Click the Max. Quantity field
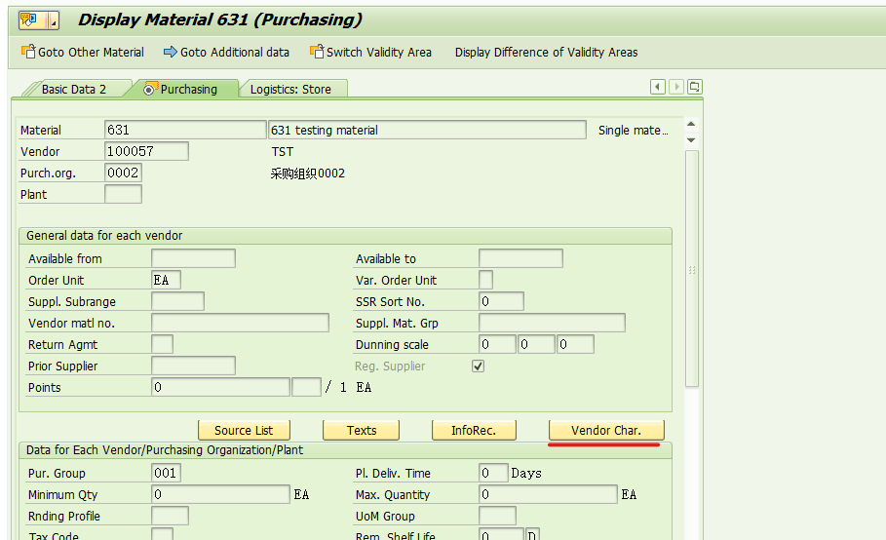Viewport: 886px width, 540px height. click(x=548, y=495)
